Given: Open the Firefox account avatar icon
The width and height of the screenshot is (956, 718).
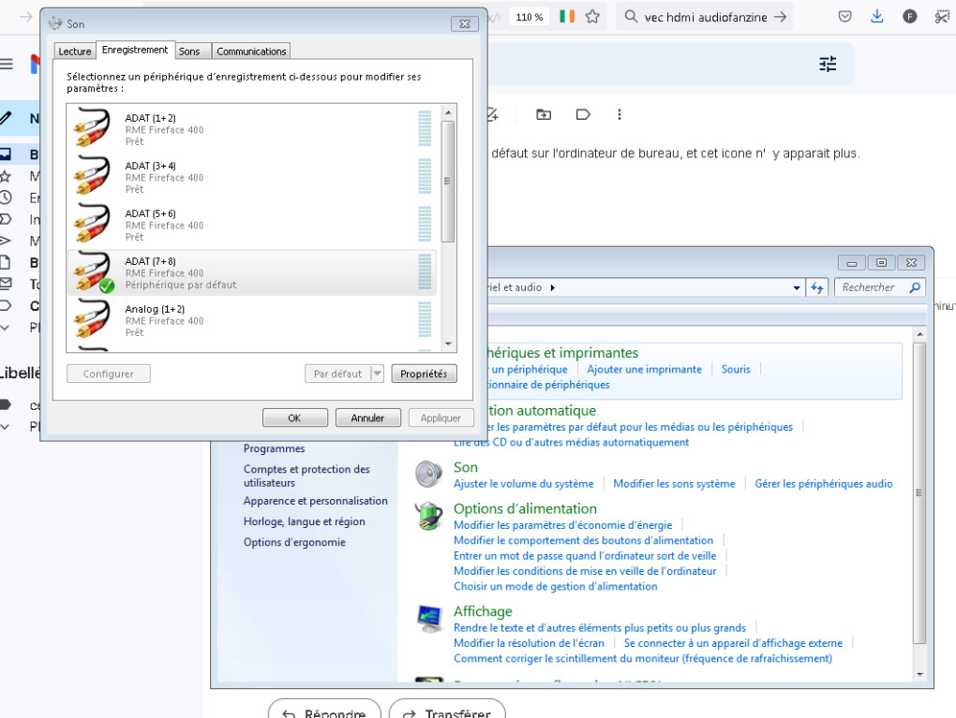Looking at the screenshot, I should click(x=910, y=17).
